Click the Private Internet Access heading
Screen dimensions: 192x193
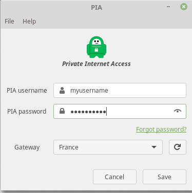click(x=97, y=64)
